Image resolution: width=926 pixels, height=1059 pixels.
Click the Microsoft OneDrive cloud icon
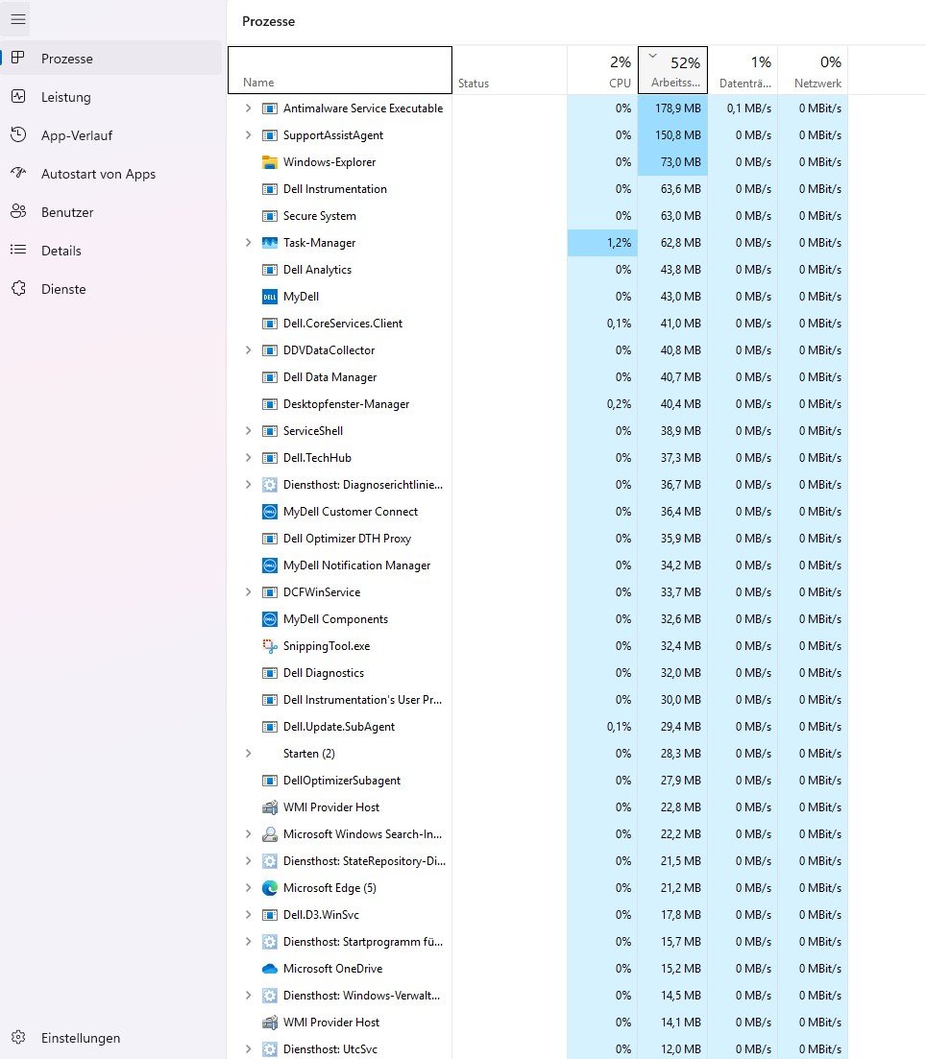pos(270,969)
